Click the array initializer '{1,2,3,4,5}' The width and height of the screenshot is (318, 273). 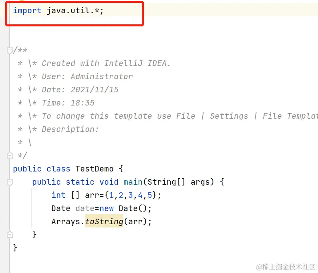131,195
